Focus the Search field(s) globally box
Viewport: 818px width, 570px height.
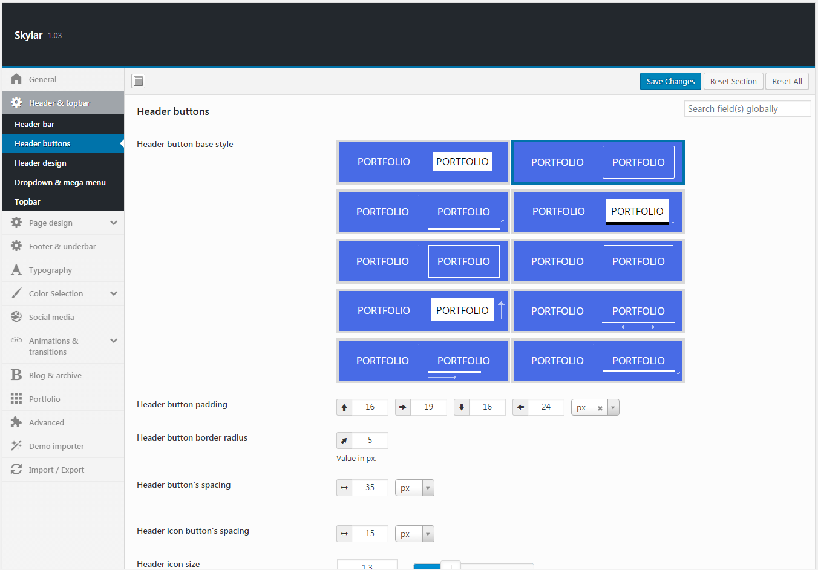tap(748, 109)
